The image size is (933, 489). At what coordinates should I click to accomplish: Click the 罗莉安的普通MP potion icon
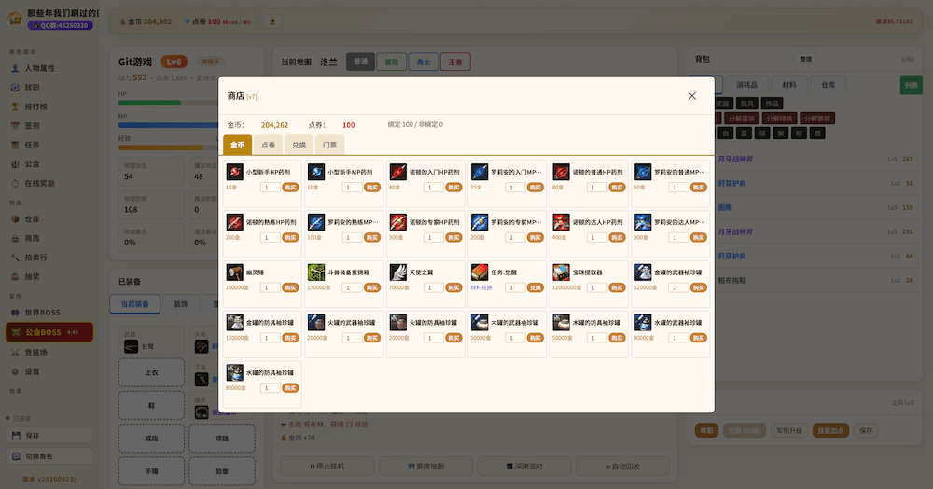[x=643, y=172]
